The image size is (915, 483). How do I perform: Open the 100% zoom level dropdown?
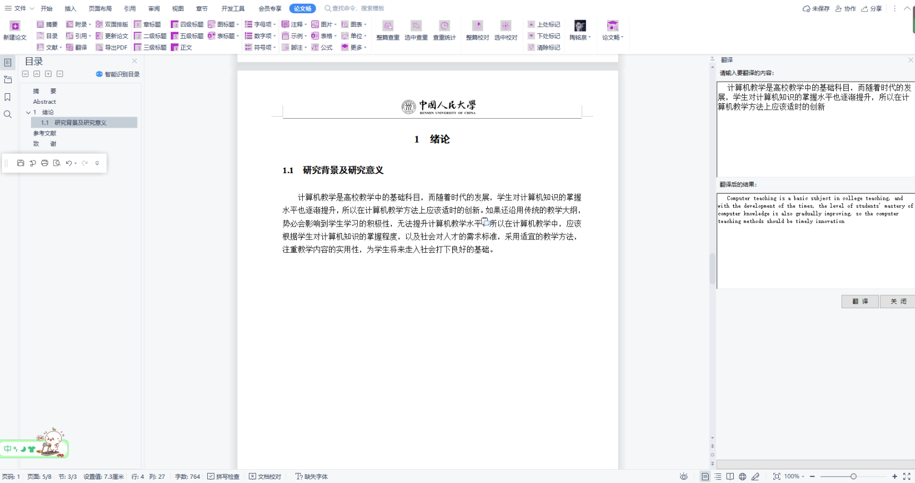click(794, 477)
